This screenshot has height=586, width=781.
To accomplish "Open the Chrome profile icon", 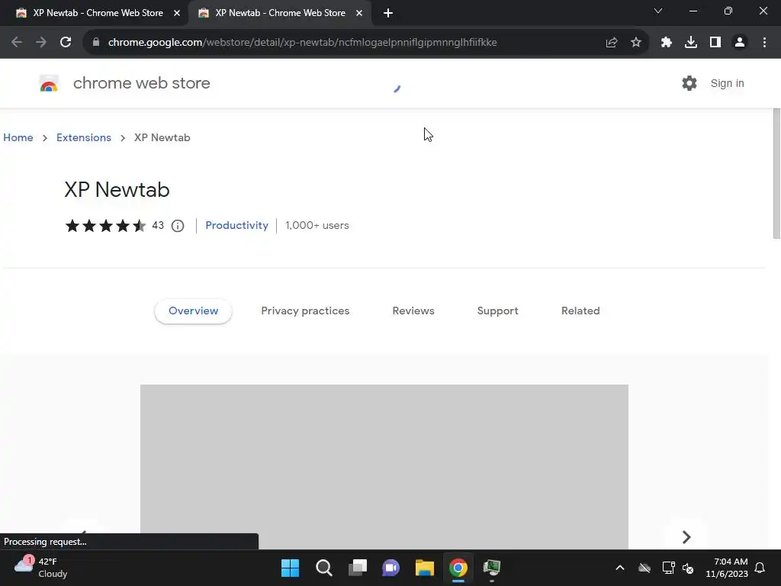I will click(740, 43).
